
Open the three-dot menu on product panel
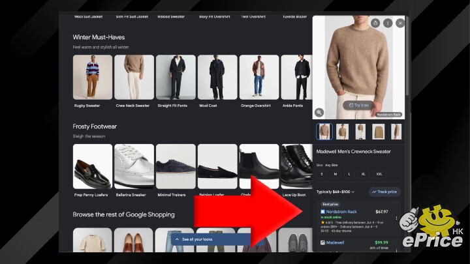pos(388,23)
